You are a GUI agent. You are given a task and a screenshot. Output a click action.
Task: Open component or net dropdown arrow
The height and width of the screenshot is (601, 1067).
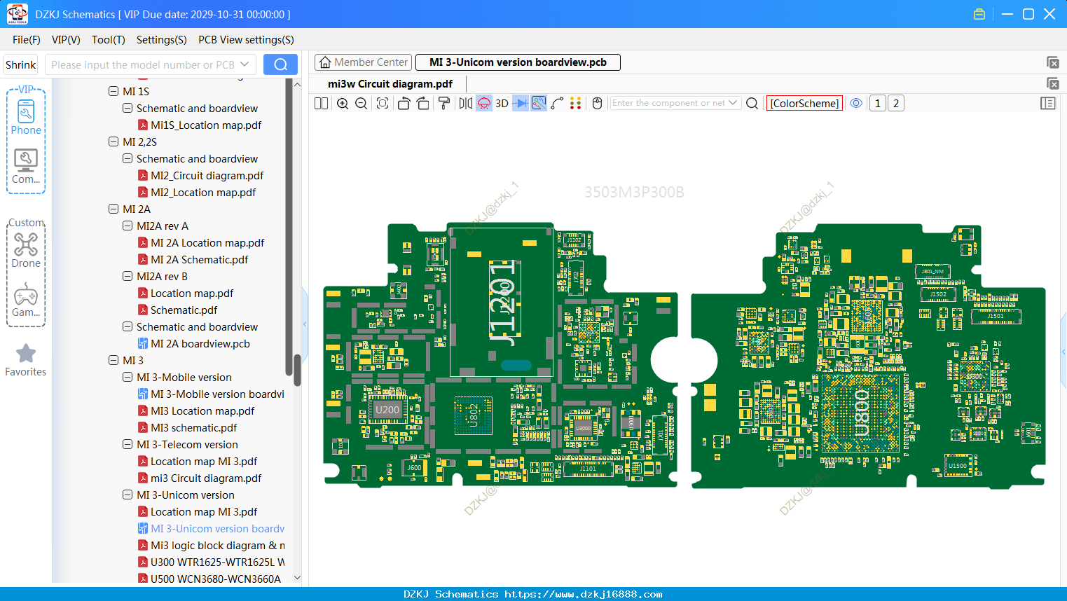(733, 103)
